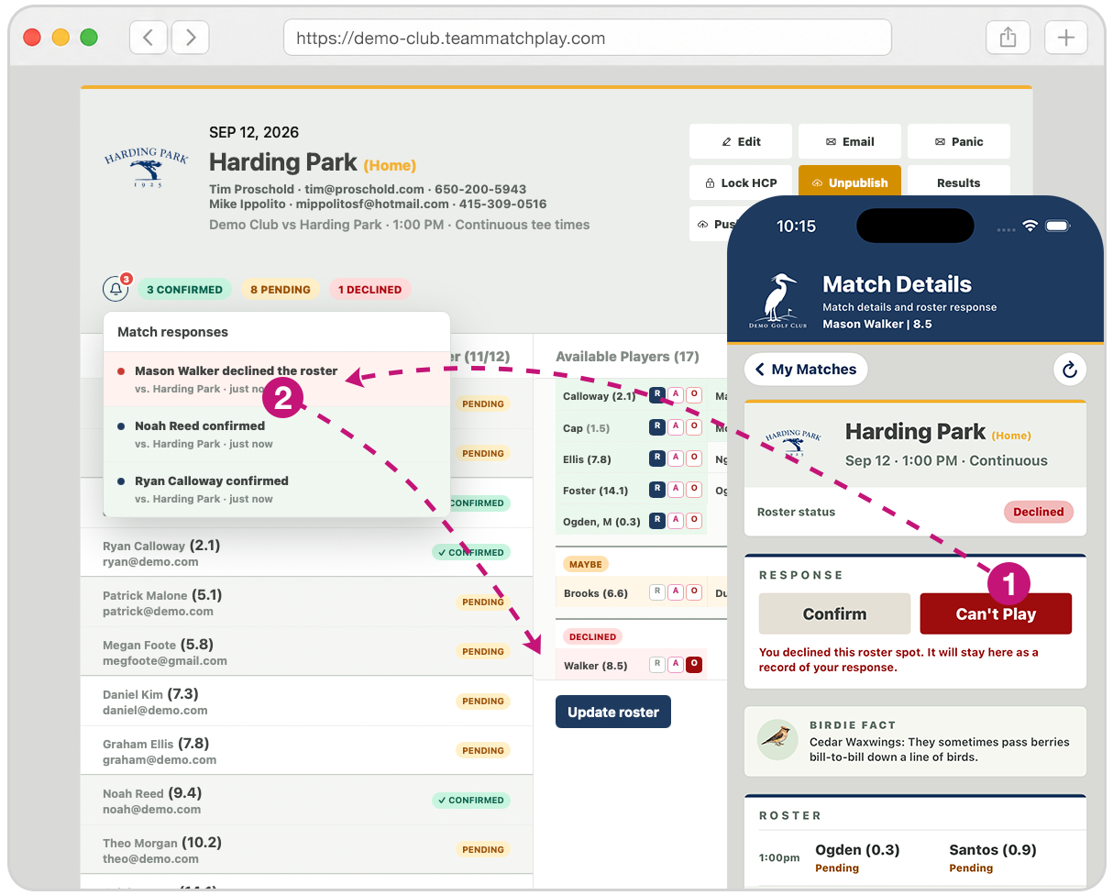Toggle the A option for Foster (14.1)
The height and width of the screenshot is (895, 1113).
coord(676,490)
